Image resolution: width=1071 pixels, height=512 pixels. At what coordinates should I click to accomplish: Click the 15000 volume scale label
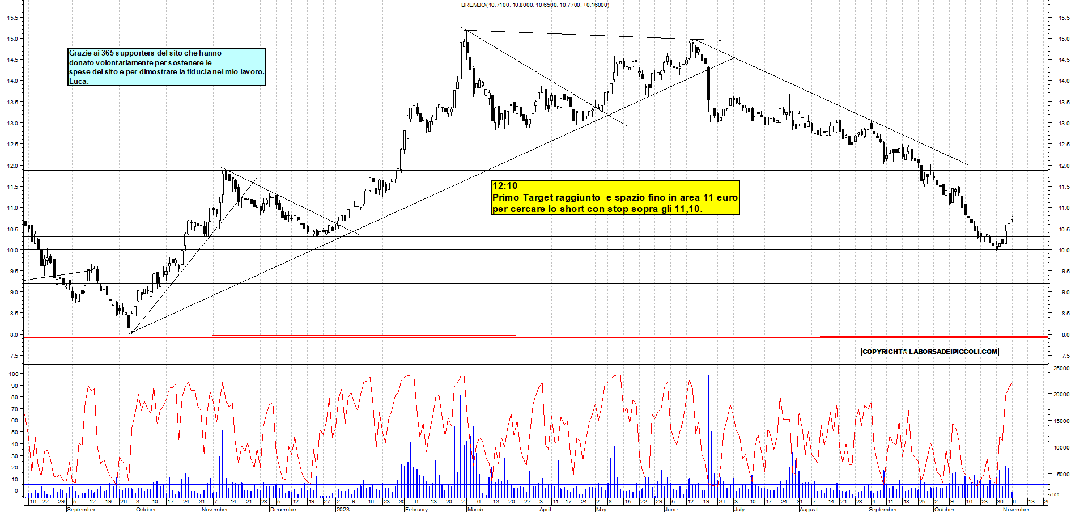click(x=1061, y=421)
